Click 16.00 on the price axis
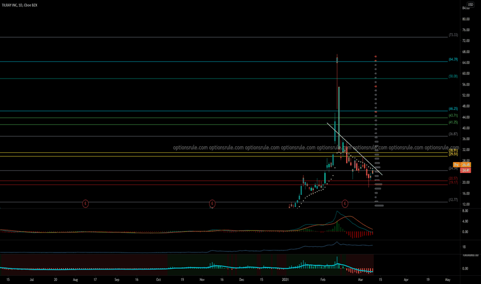The image size is (481, 284). (x=466, y=194)
